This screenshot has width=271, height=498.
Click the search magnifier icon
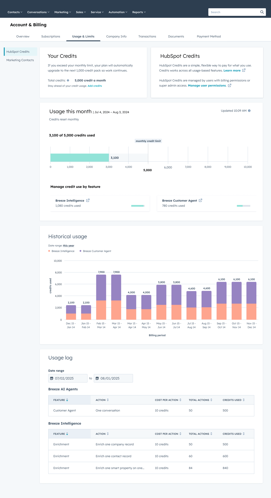click(x=262, y=12)
